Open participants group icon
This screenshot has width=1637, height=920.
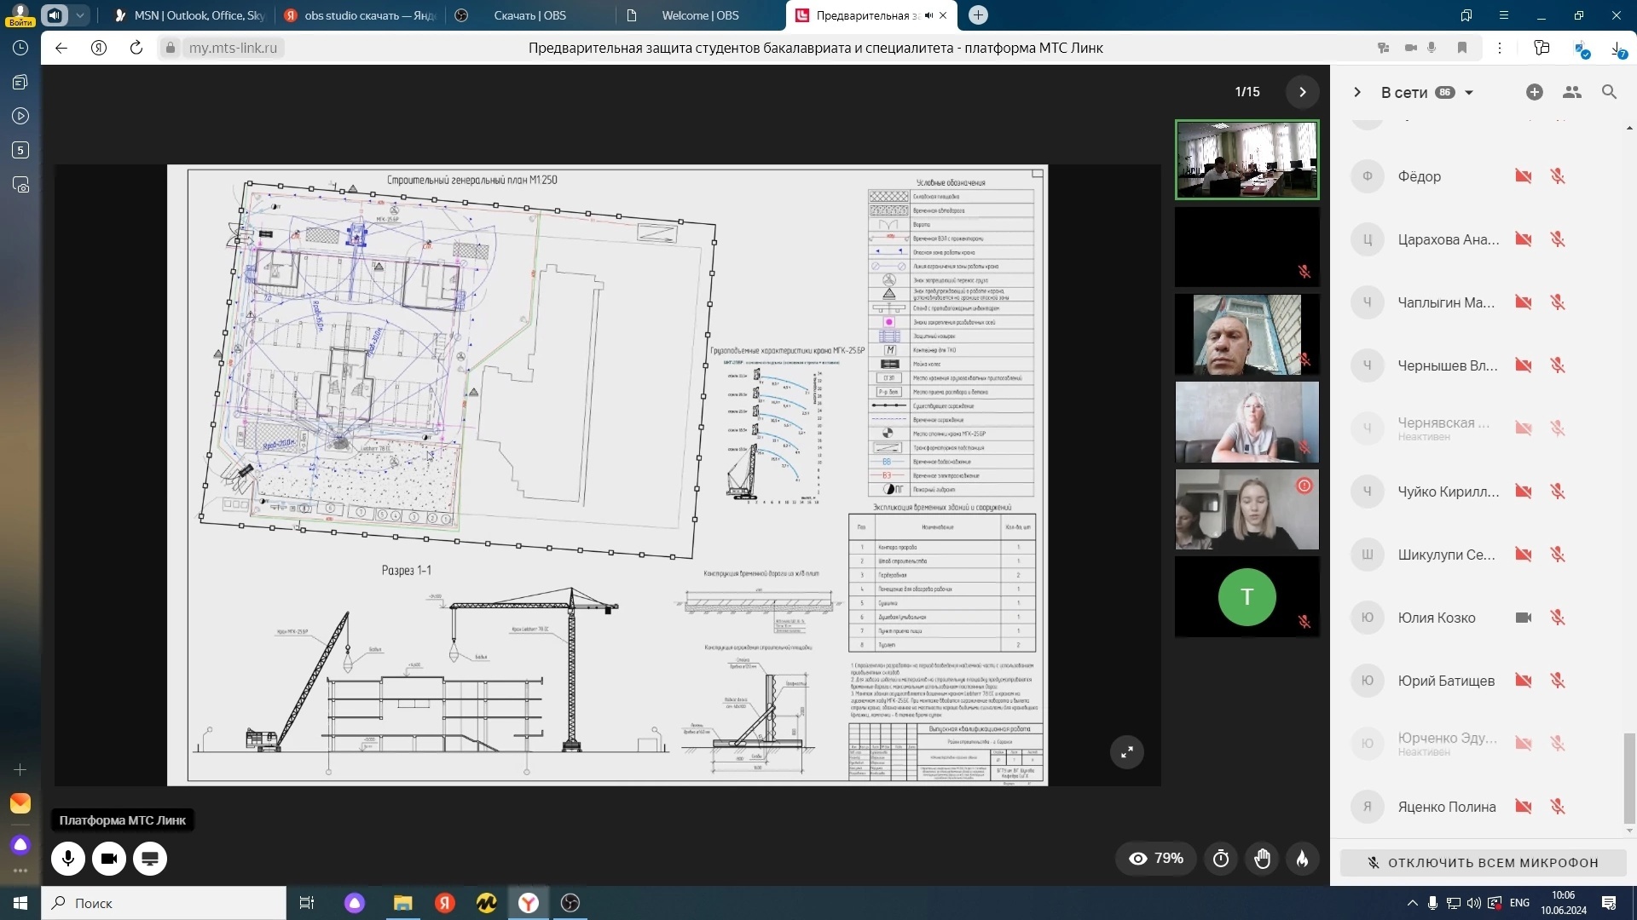pyautogui.click(x=1572, y=92)
